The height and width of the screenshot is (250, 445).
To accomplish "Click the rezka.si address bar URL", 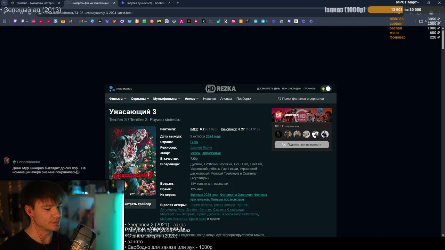I will (88, 13).
